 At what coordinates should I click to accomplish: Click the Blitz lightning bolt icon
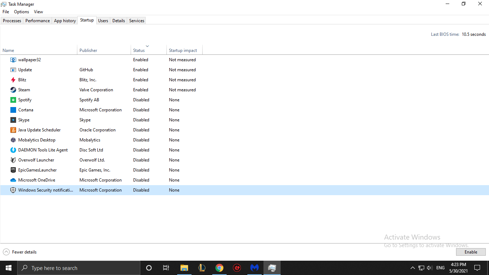tap(13, 79)
